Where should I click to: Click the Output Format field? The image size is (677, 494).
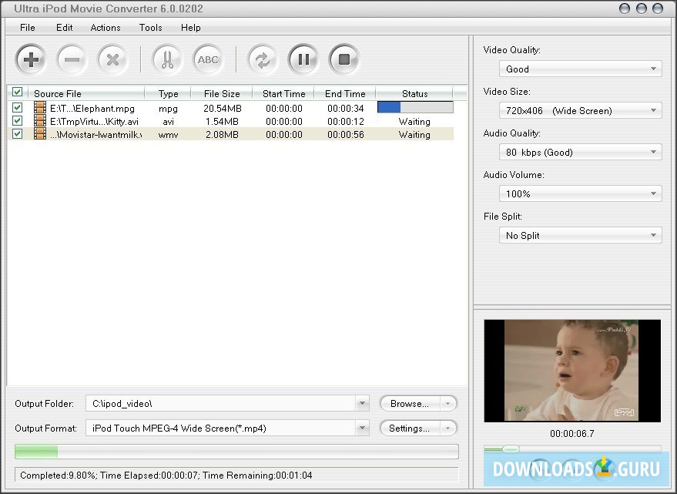[x=221, y=428]
